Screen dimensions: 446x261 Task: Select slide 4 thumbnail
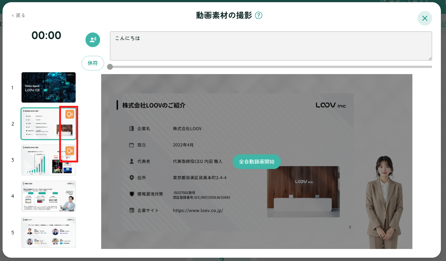coord(49,196)
